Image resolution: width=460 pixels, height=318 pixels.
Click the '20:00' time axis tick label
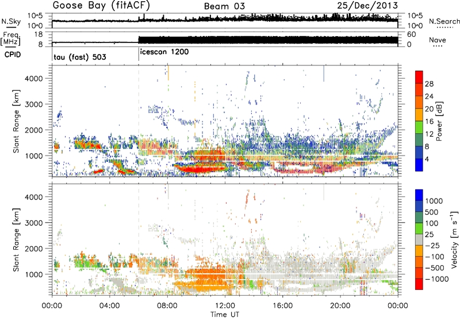(x=340, y=306)
